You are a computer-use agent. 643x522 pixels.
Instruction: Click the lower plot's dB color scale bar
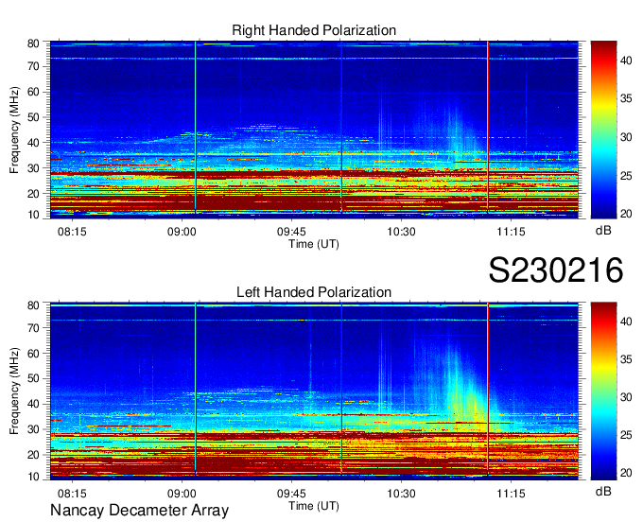pos(603,391)
